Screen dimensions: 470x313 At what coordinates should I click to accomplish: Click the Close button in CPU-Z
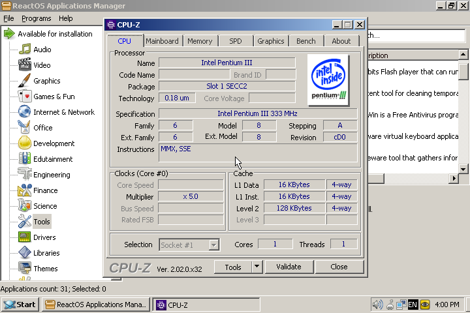click(339, 267)
